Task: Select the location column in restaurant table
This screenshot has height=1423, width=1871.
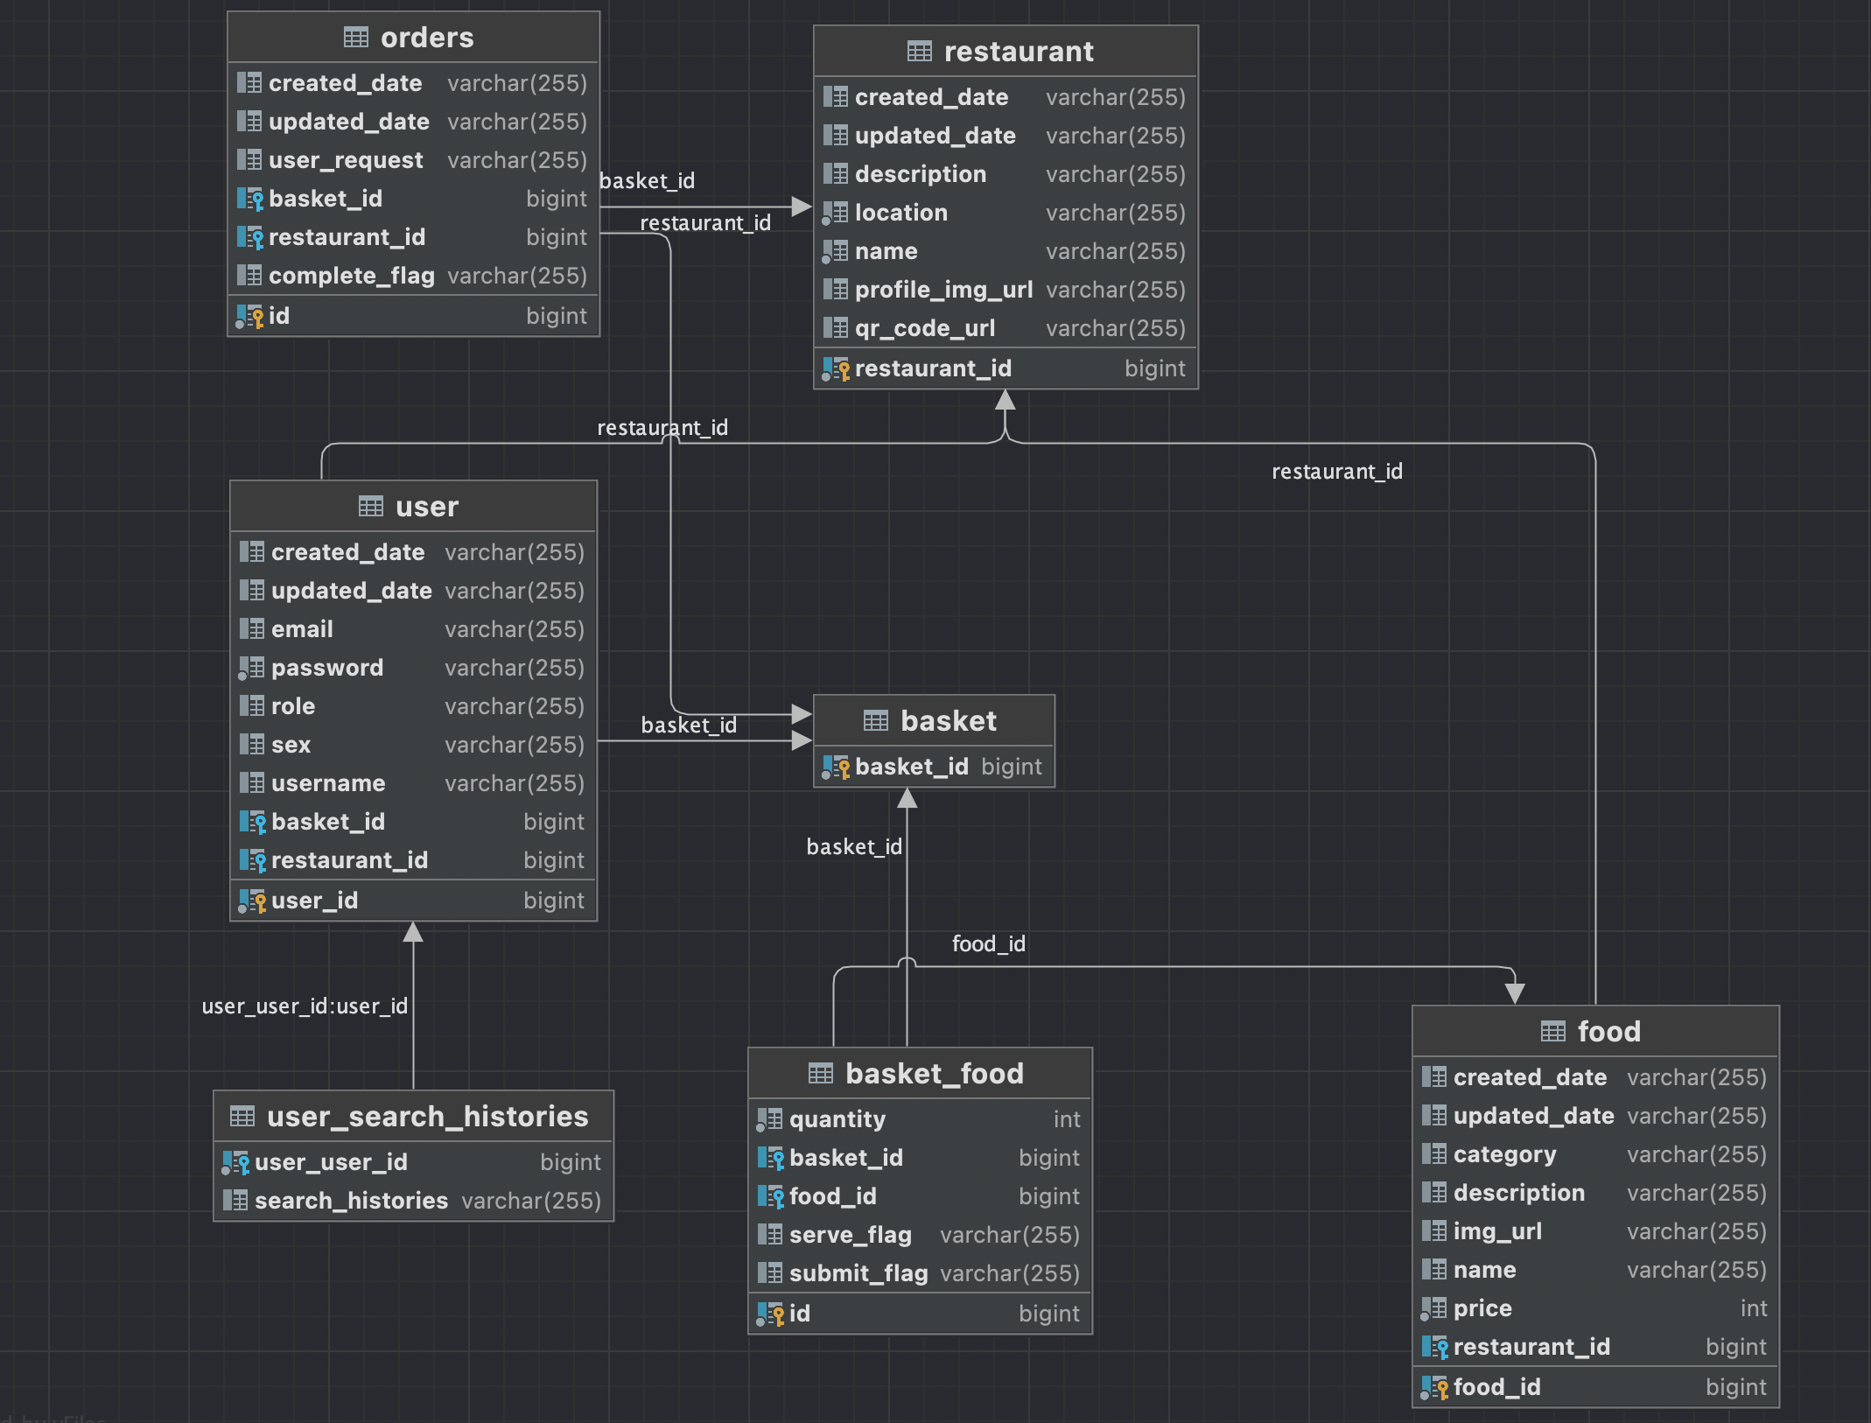Action: tap(900, 213)
